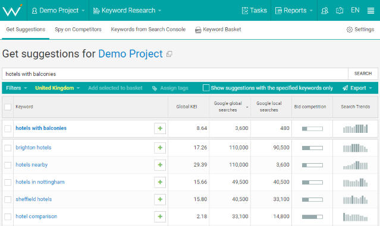Click bid competition bar for brighton hotels
Image resolution: width=380 pixels, height=226 pixels.
click(312, 148)
